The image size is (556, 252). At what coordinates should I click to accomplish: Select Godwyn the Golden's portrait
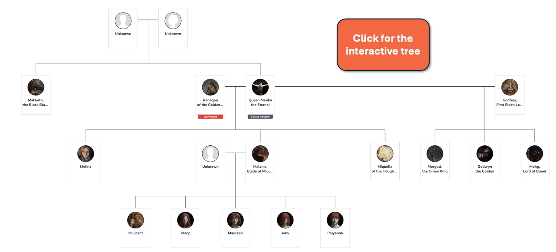(x=484, y=153)
